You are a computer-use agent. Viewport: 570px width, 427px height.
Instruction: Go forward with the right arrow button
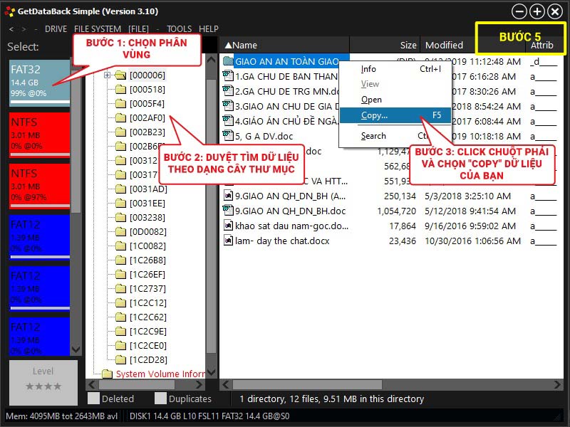click(x=24, y=29)
